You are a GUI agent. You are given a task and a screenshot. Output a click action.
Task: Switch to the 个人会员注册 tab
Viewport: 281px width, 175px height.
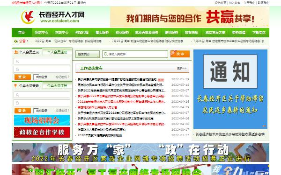coord(57,52)
